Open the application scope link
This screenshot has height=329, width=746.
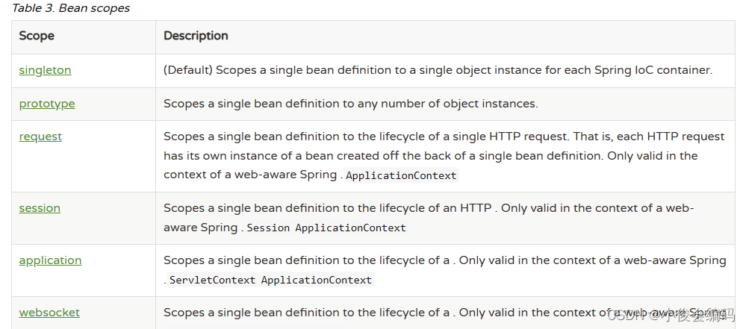tap(50, 260)
